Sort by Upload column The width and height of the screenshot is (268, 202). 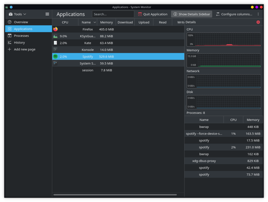(x=144, y=22)
